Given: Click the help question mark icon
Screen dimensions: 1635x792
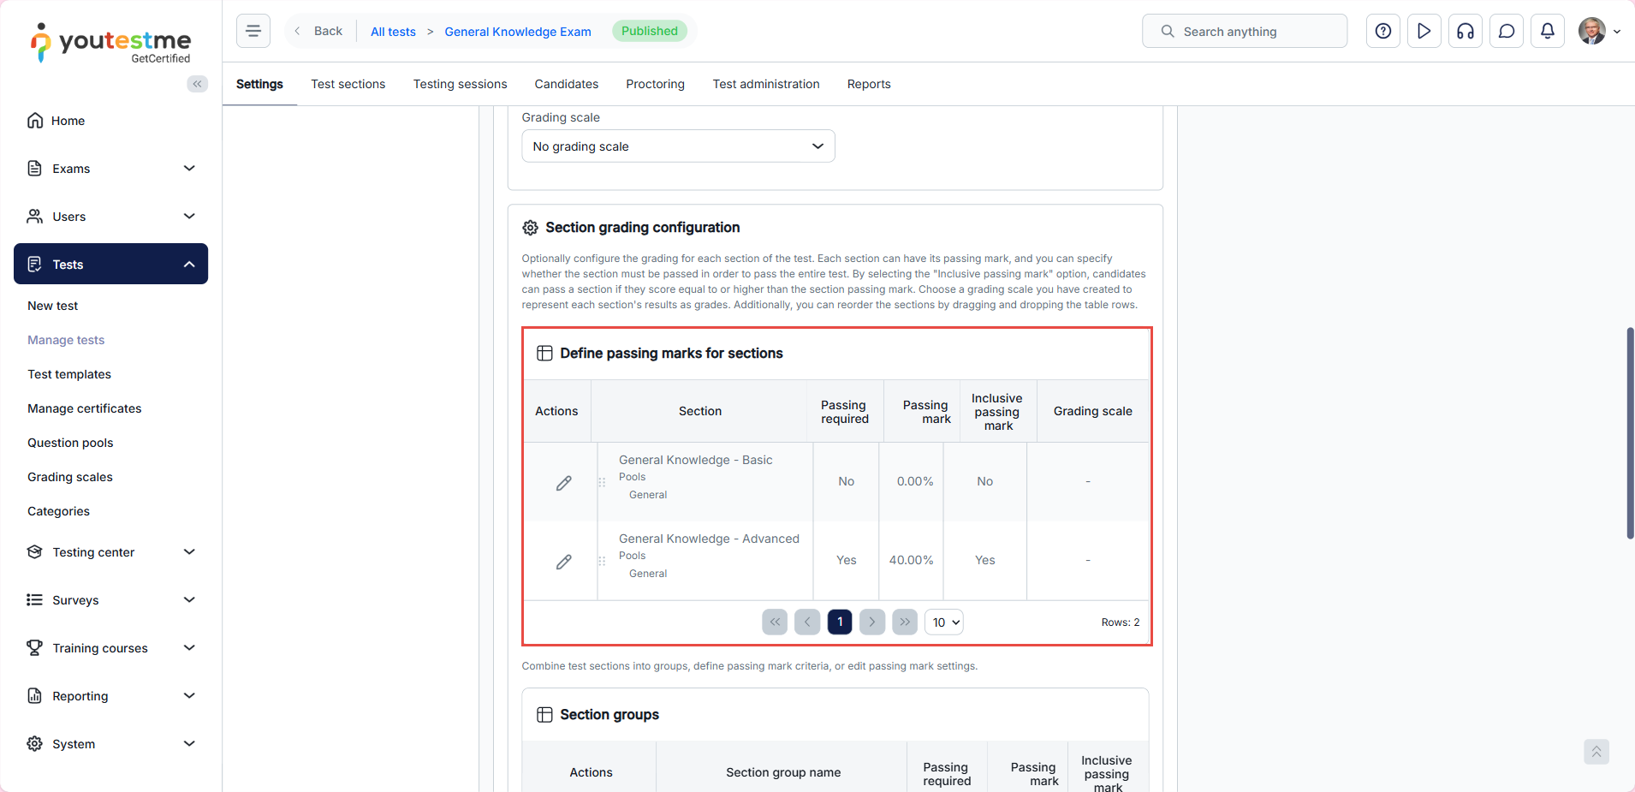Looking at the screenshot, I should tap(1382, 32).
